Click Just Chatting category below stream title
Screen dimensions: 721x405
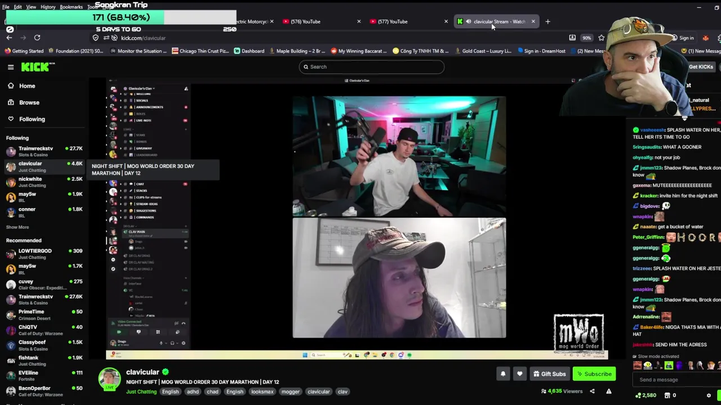(x=141, y=392)
